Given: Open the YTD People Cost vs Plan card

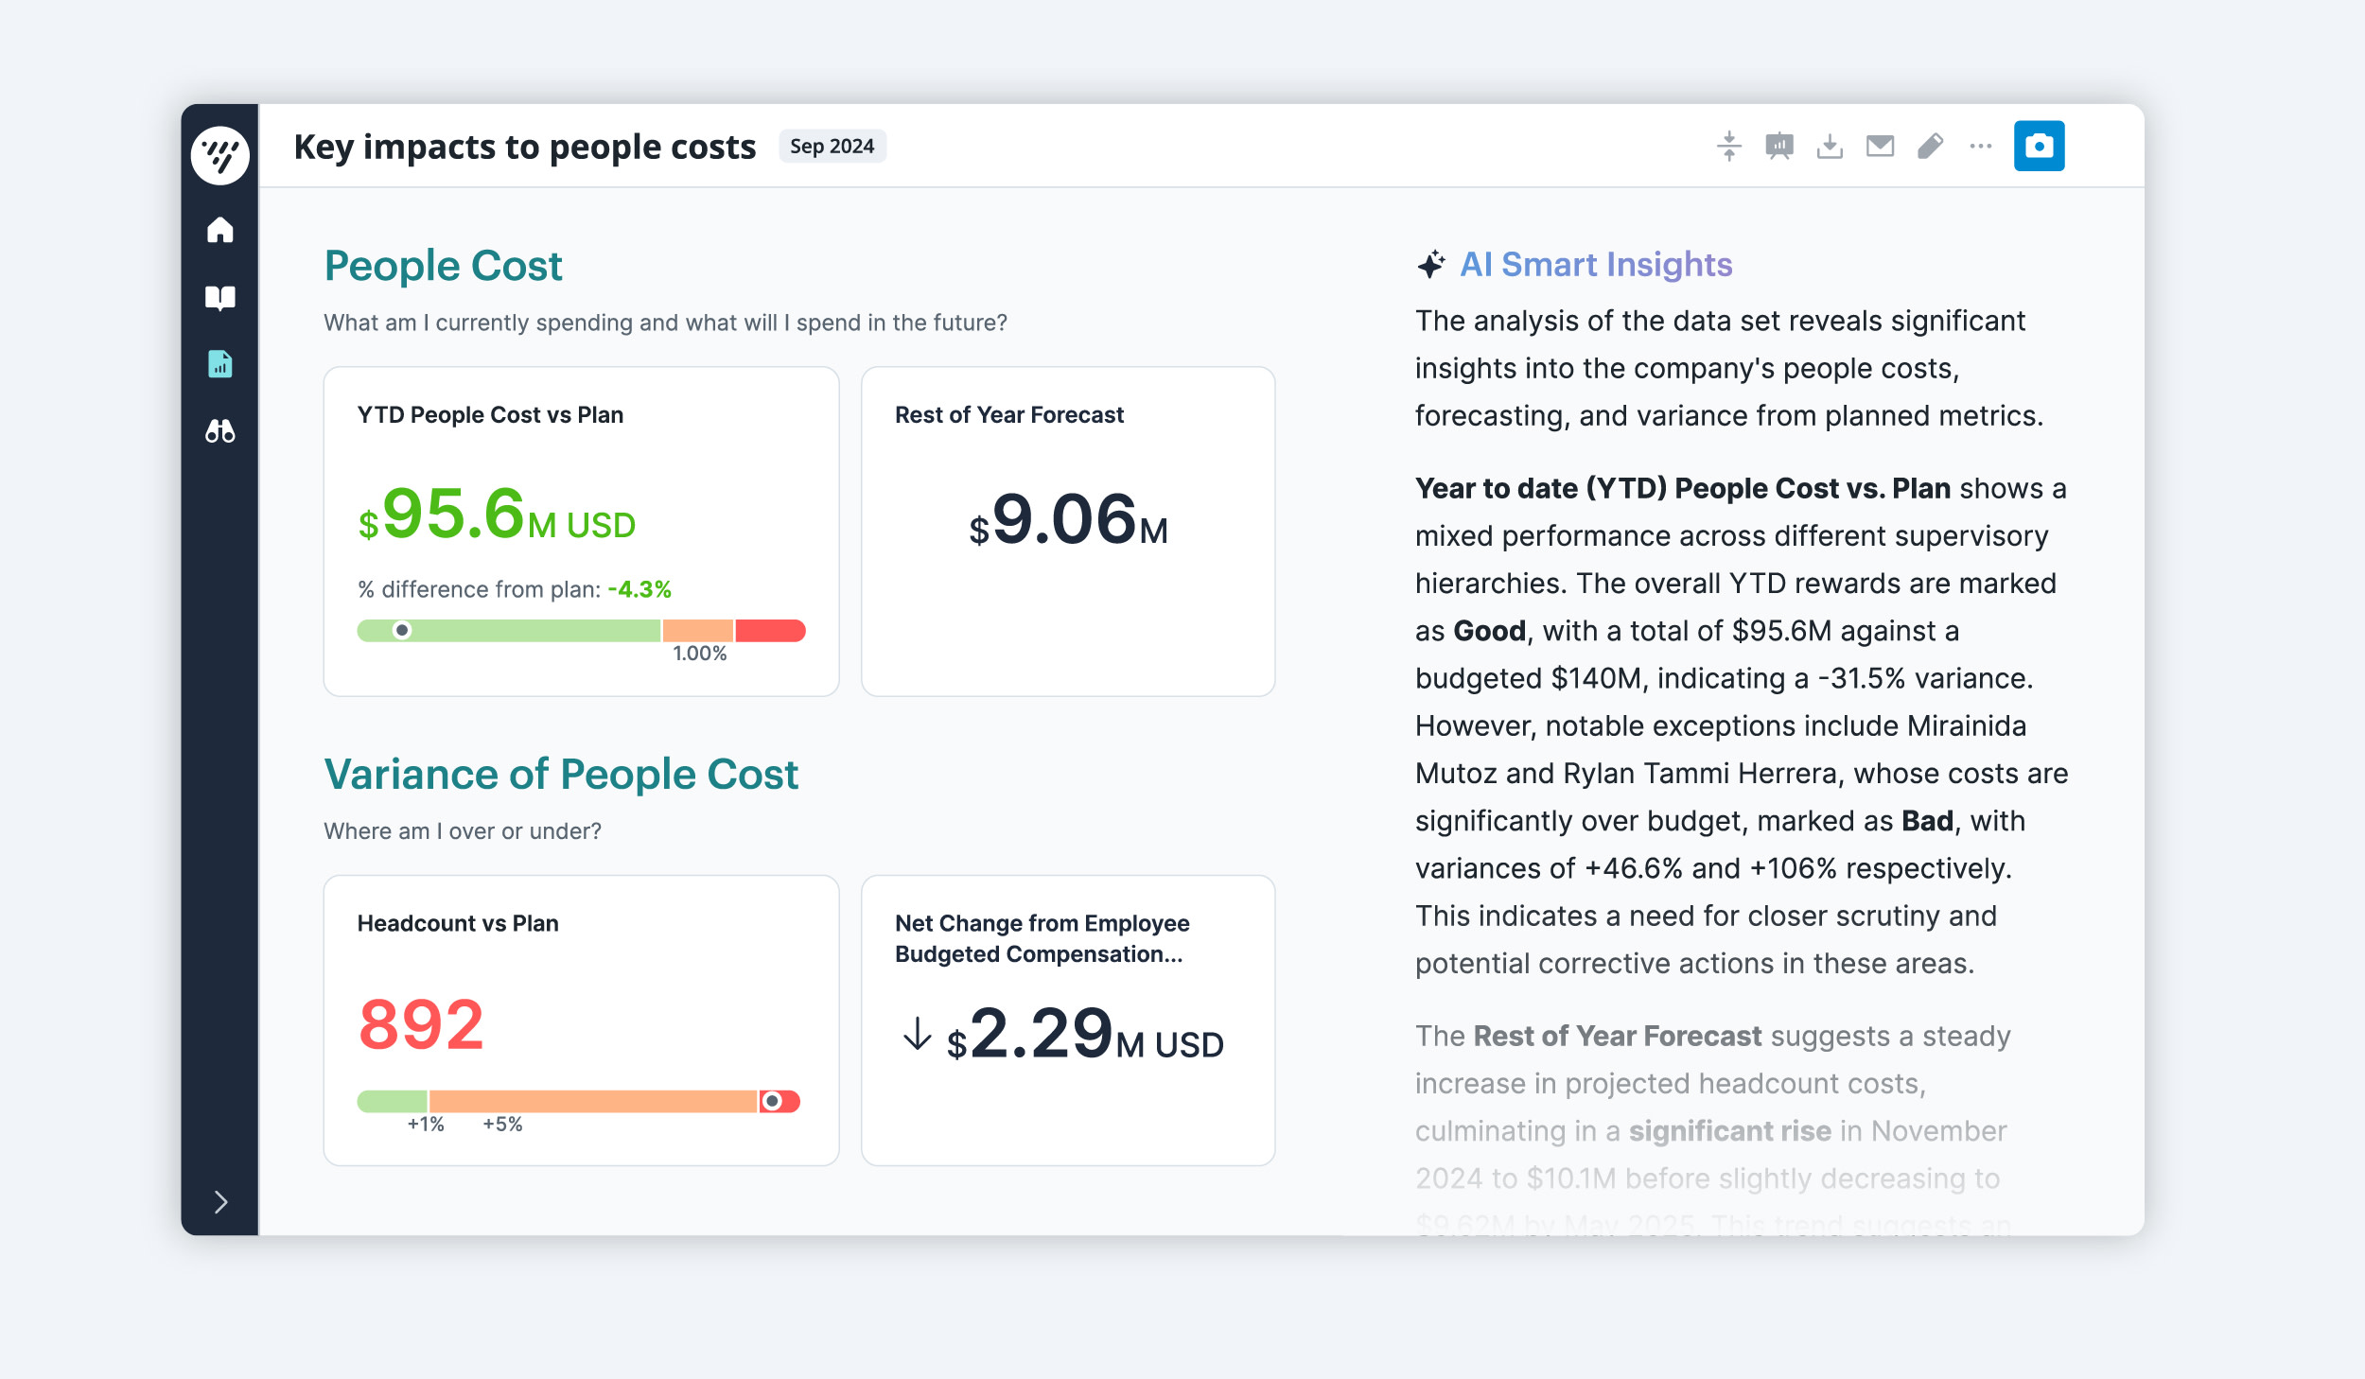Looking at the screenshot, I should [581, 532].
